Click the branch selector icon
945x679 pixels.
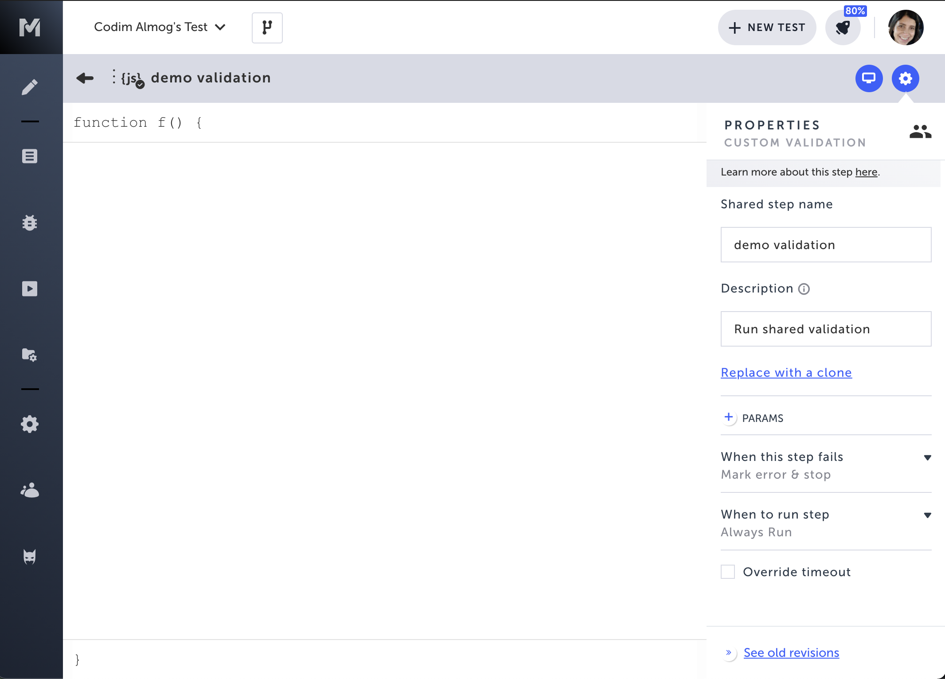[267, 27]
